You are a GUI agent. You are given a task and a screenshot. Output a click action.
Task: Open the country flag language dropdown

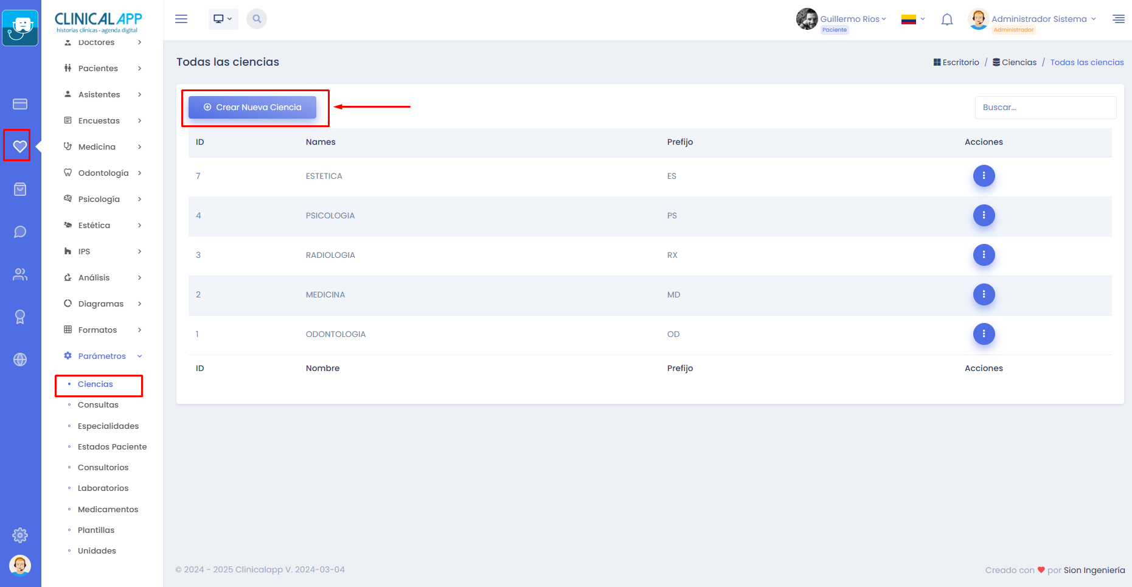point(912,19)
